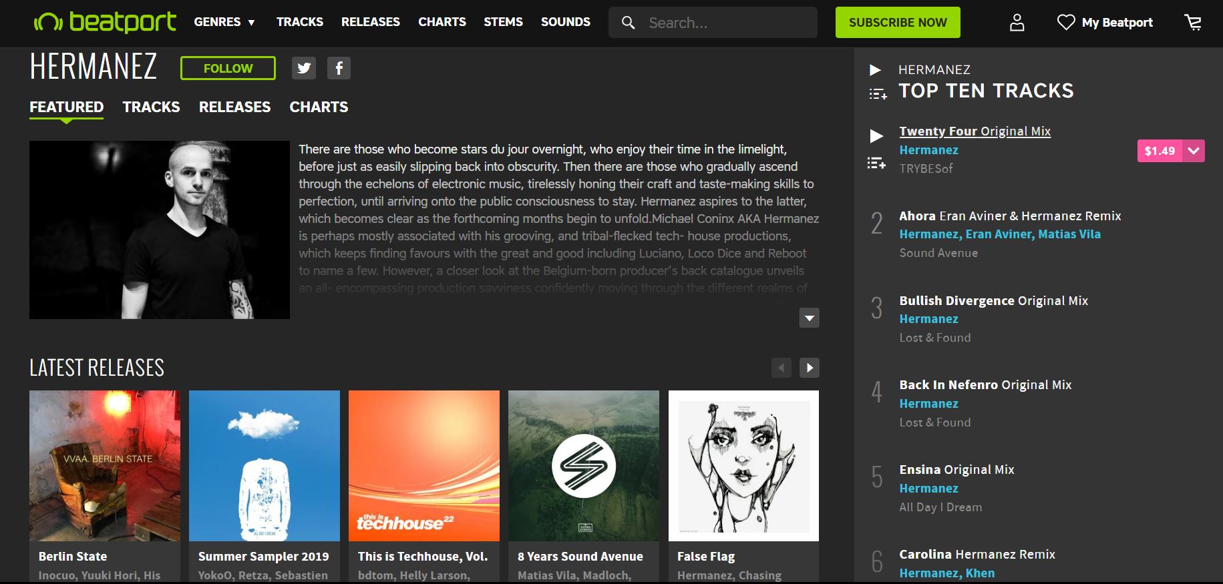This screenshot has width=1223, height=584.
Task: Open Matias Vila artist link
Action: [1069, 234]
